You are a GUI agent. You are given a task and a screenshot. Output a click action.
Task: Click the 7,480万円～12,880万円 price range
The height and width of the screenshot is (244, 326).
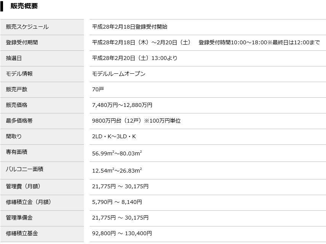(122, 105)
